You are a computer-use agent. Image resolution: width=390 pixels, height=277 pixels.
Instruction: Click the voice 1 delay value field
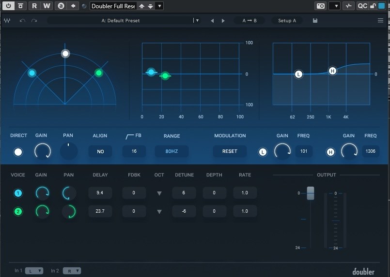coord(100,193)
